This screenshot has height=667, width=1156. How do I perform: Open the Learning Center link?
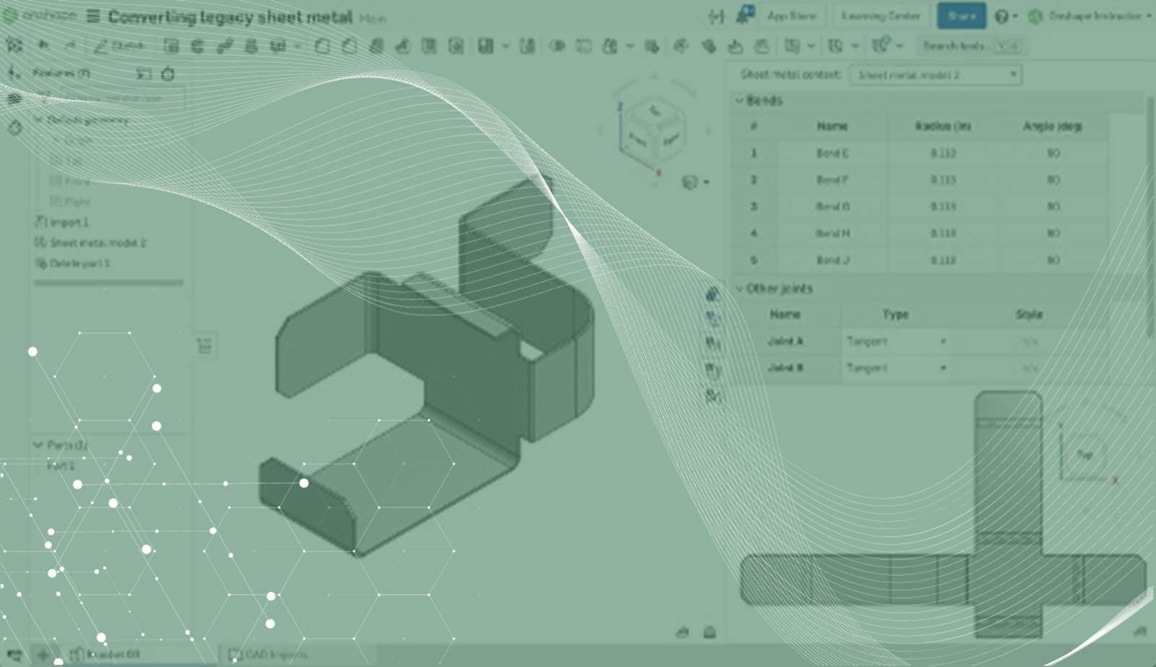(880, 16)
